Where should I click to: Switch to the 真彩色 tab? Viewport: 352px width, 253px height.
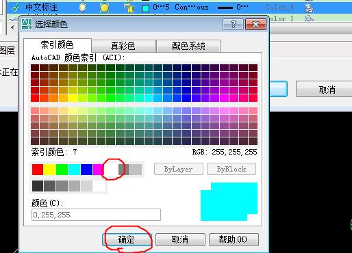pyautogui.click(x=123, y=46)
